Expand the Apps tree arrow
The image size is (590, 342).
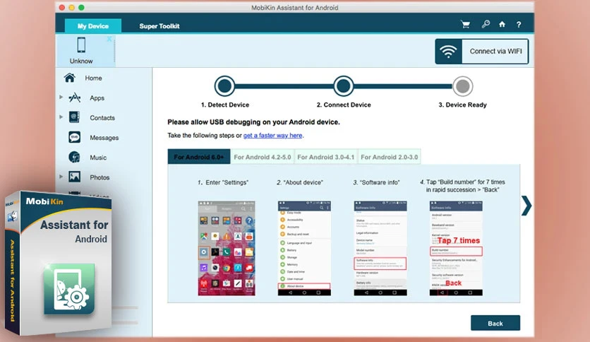61,98
